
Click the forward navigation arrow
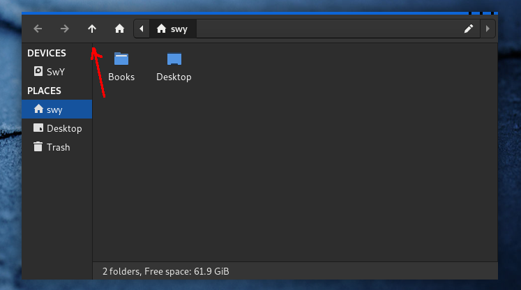64,29
